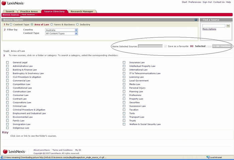Open the My ID footer link
The image size is (234, 160).
[x=78, y=150]
